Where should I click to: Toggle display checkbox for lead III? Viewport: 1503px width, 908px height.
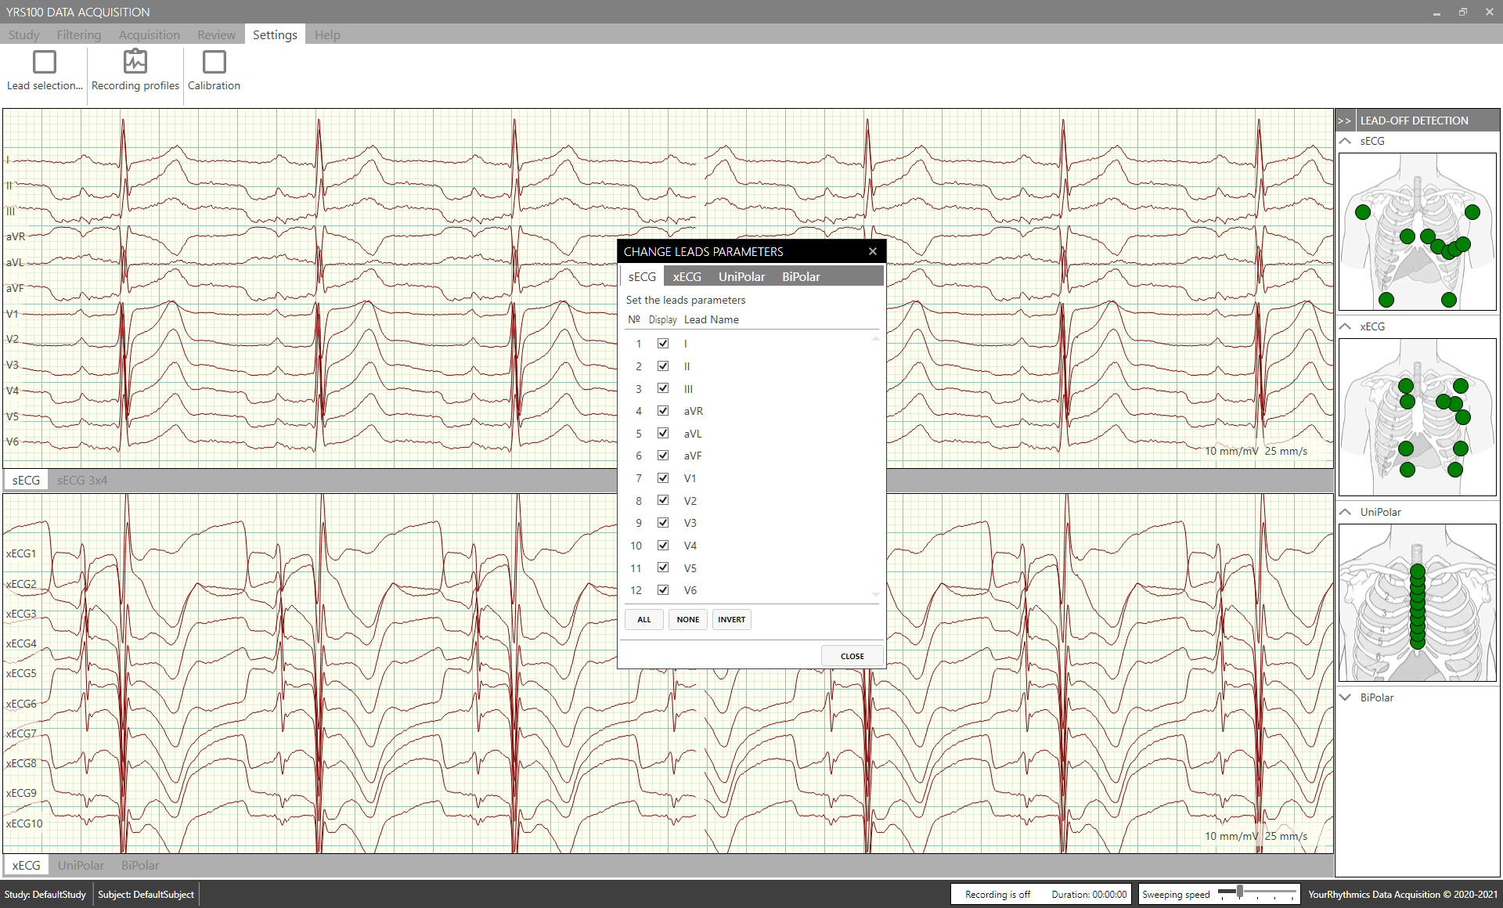point(662,387)
